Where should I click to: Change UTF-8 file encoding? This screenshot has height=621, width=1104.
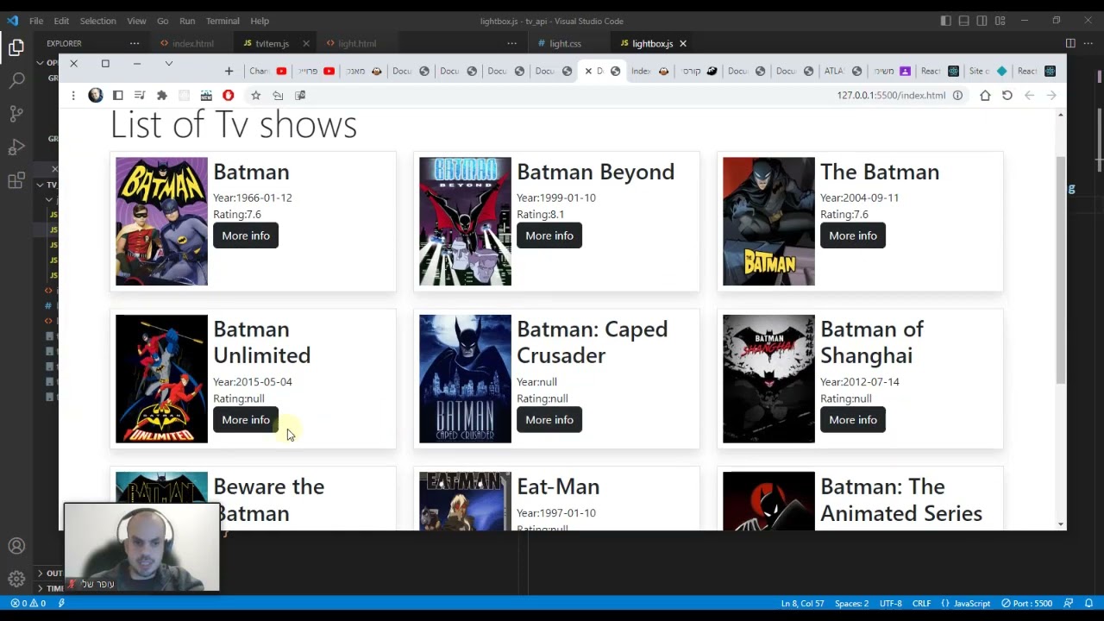point(890,603)
